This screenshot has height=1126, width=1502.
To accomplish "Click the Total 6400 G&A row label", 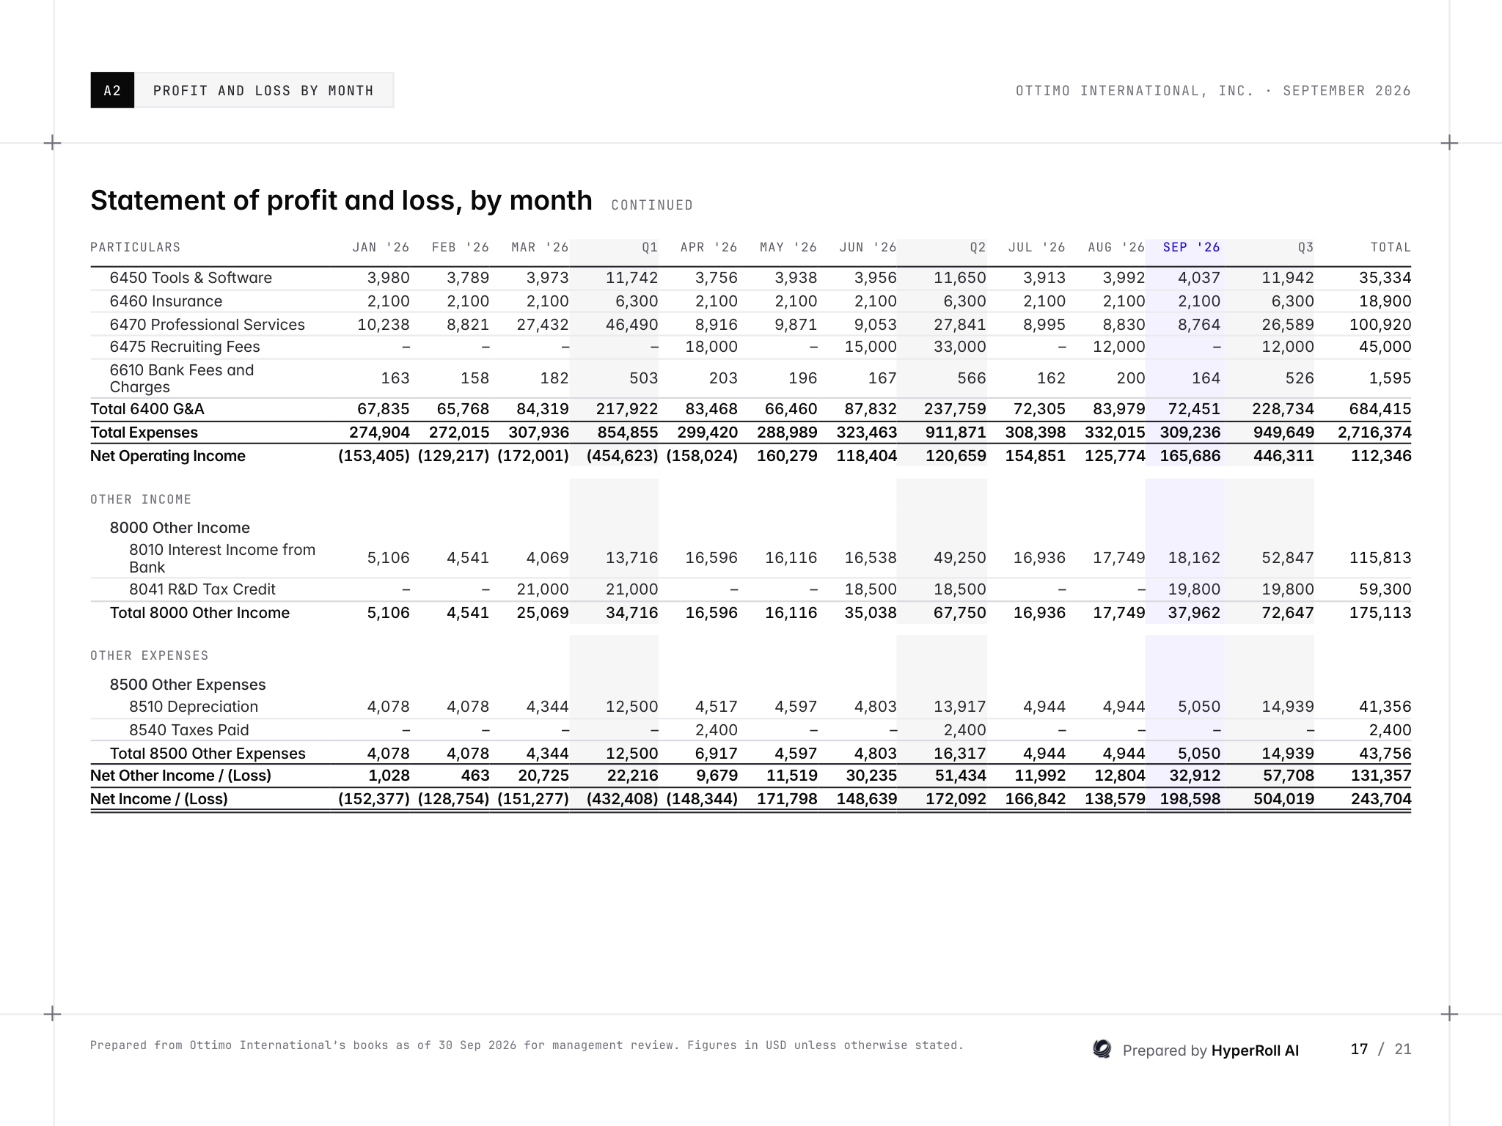I will [x=147, y=409].
